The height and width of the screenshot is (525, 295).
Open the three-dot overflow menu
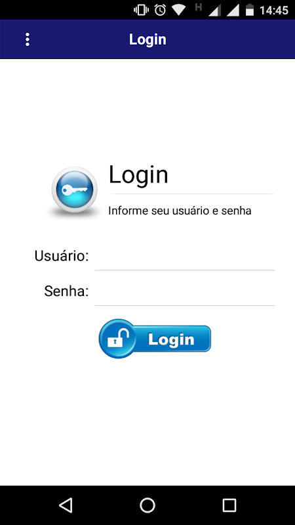(x=28, y=39)
